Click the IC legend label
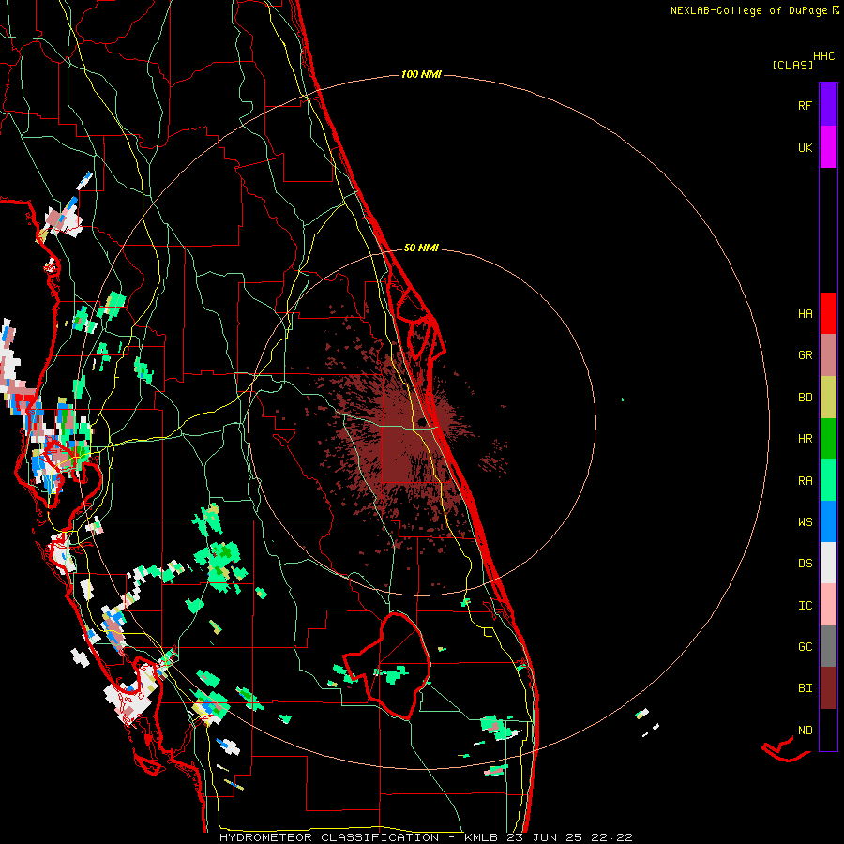This screenshot has height=844, width=844. click(x=805, y=605)
